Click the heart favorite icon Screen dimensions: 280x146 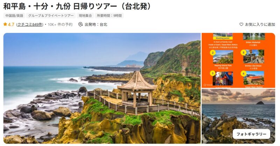tap(241, 24)
